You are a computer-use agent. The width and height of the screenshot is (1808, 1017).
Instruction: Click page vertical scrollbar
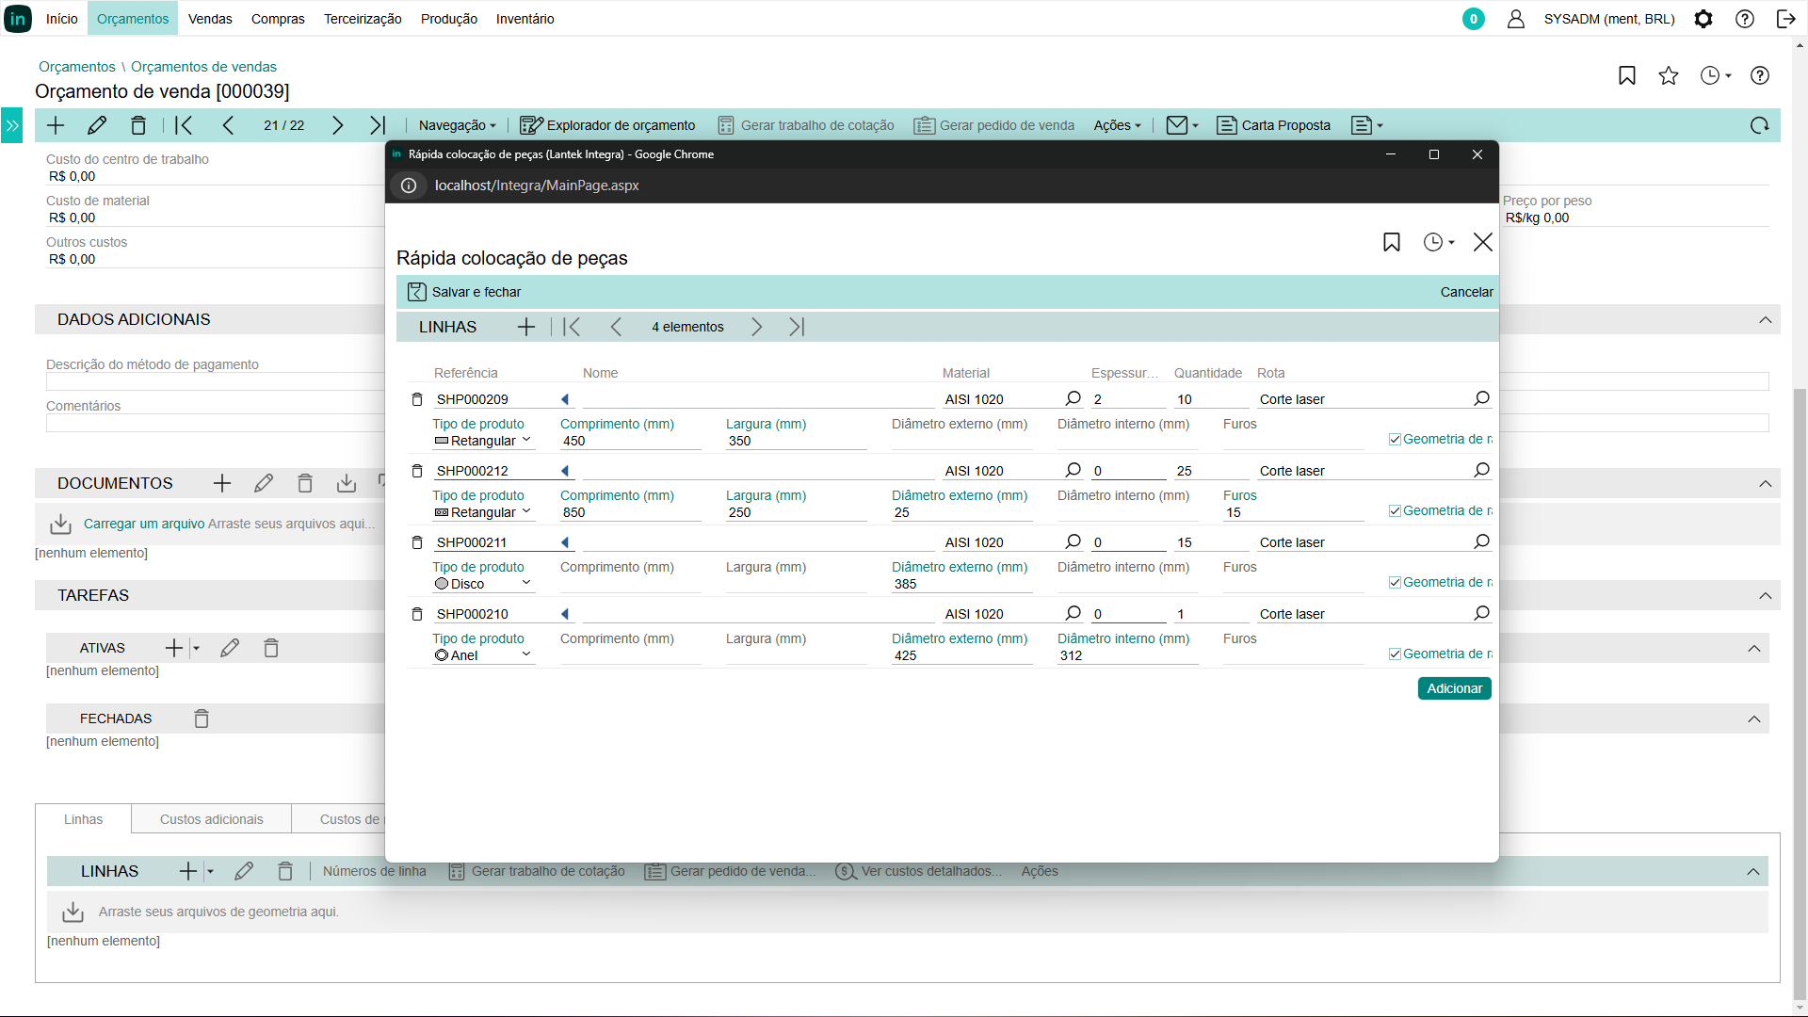coord(1800,692)
